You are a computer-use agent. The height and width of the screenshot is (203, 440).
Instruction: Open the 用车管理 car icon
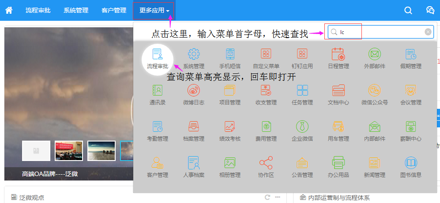pyautogui.click(x=338, y=126)
